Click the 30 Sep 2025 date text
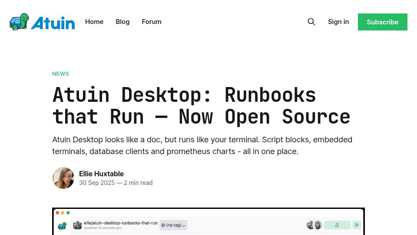Image resolution: width=417 pixels, height=235 pixels. pyautogui.click(x=97, y=183)
